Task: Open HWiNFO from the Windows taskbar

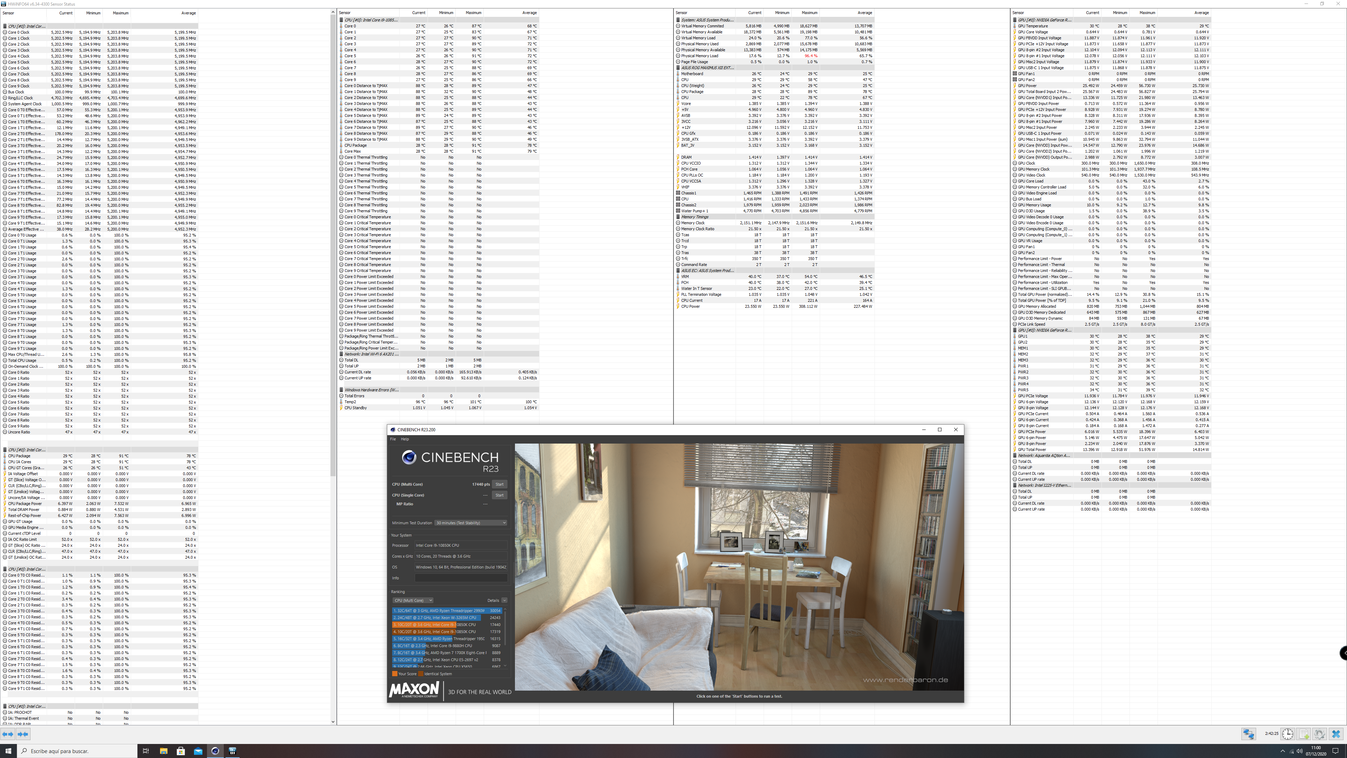Action: [232, 751]
